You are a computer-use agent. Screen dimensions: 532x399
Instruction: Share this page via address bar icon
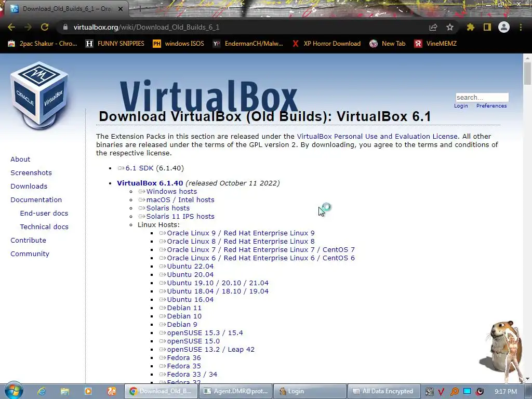coord(433,28)
